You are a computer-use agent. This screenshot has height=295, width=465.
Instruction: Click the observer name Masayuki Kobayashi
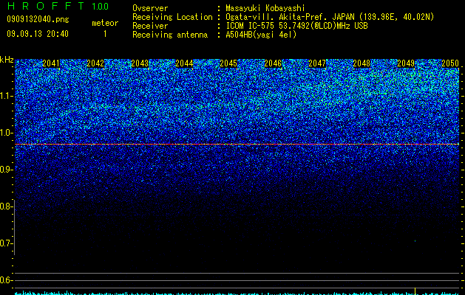click(x=265, y=8)
